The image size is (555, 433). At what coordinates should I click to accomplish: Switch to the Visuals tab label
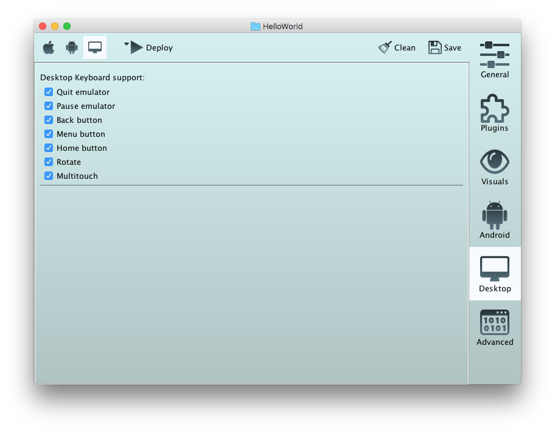(x=495, y=181)
